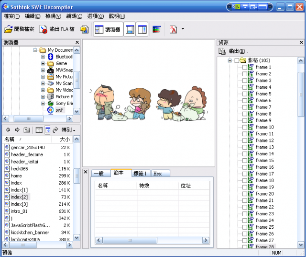Screen dimensions: 306x257
Task: Select the index[3] file
Action: click(19, 204)
